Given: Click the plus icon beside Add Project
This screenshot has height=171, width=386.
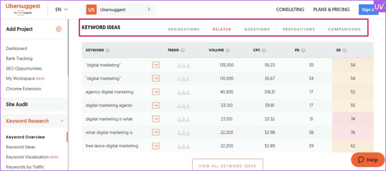Looking at the screenshot, I should 58,29.
